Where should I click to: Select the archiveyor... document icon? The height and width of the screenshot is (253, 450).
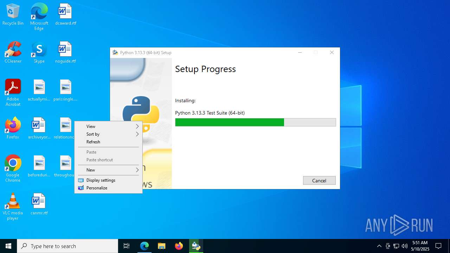pyautogui.click(x=39, y=129)
